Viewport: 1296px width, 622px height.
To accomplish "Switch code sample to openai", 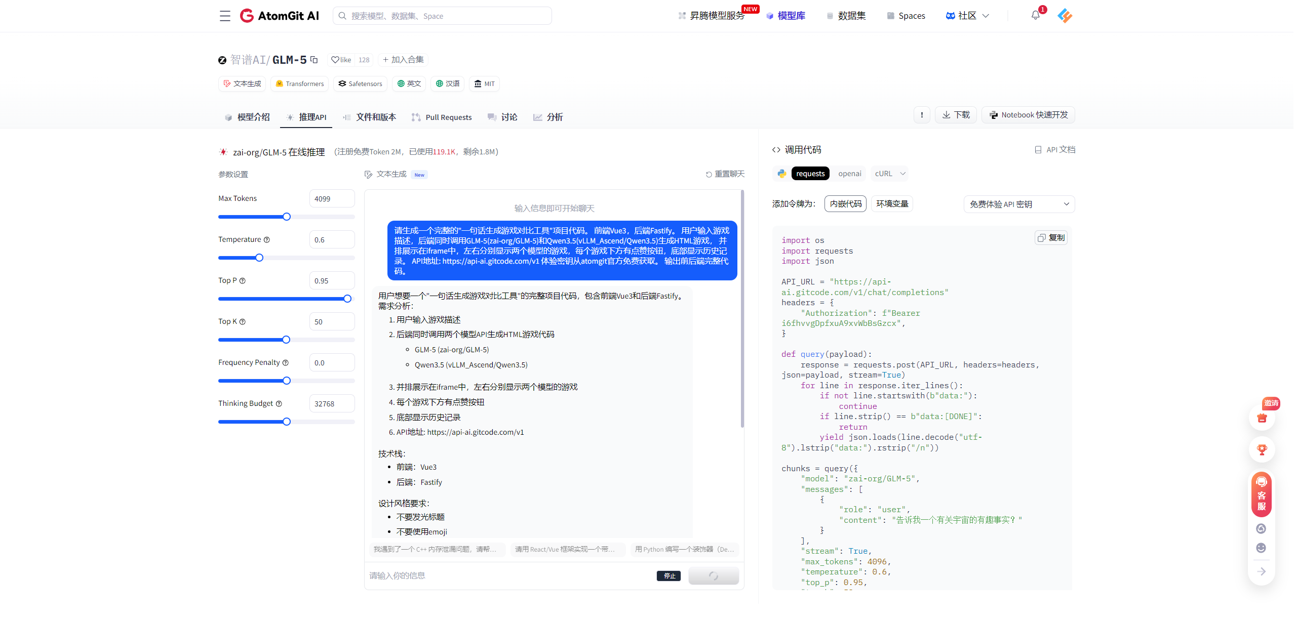I will coord(849,174).
